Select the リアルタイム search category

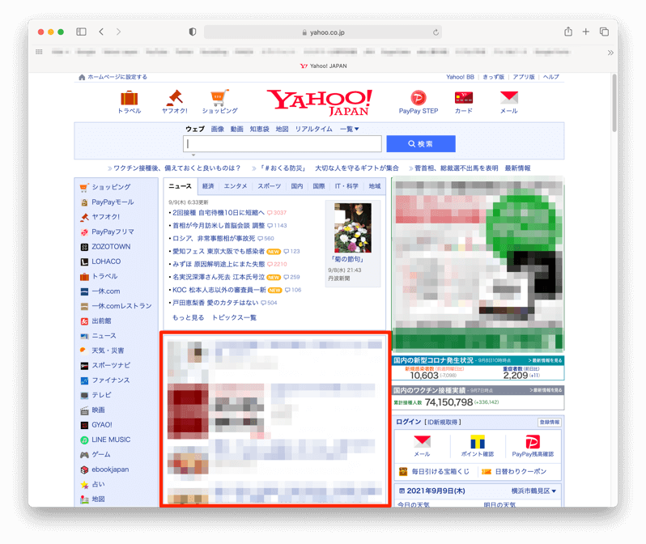[313, 129]
